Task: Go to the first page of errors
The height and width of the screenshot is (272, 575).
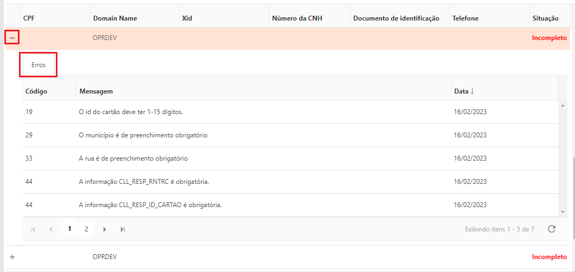Action: coord(33,229)
